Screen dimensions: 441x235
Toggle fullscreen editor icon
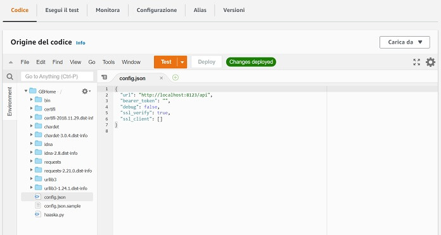(416, 62)
